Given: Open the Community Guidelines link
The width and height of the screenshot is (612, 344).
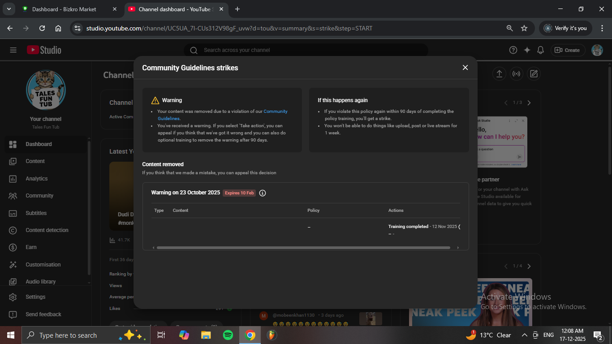Looking at the screenshot, I should pyautogui.click(x=275, y=112).
